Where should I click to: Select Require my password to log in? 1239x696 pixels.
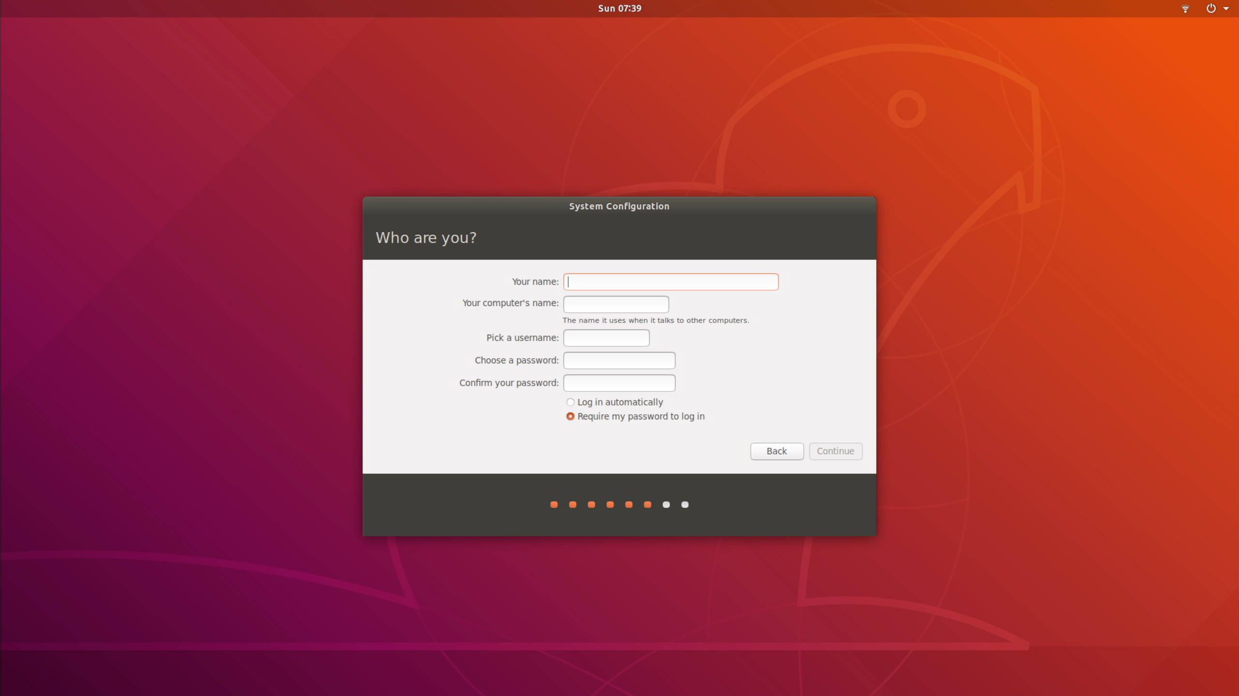tap(571, 416)
